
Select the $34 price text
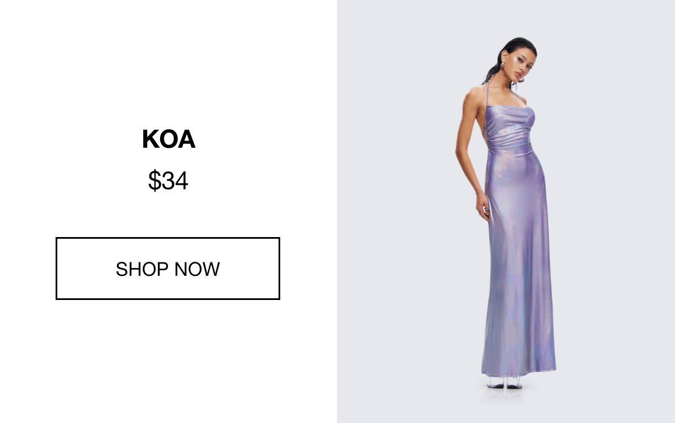tap(168, 181)
